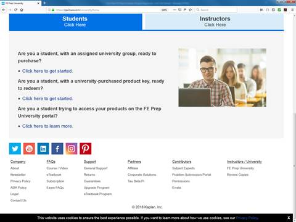Open Privacy Policy under Company footer
The image size is (296, 222).
20,181
